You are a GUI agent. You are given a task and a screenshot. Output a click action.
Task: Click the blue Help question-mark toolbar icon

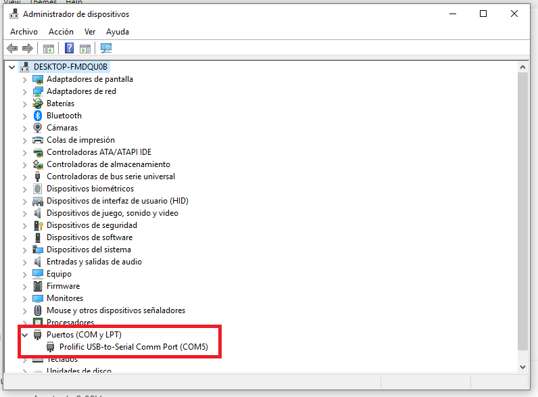point(69,48)
